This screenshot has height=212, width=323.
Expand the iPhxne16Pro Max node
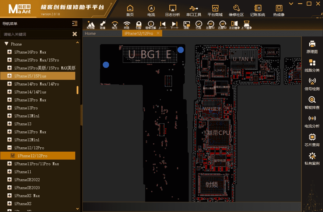coord(10,52)
